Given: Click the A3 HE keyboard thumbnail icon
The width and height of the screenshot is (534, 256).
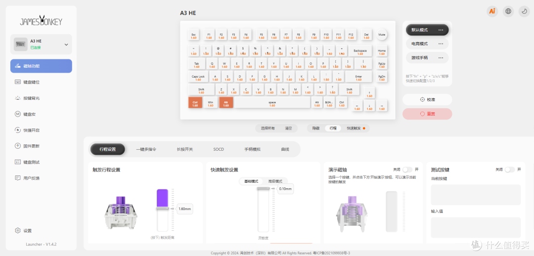Looking at the screenshot, I should click(21, 44).
